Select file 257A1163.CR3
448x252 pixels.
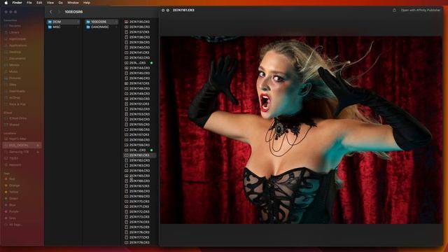140,166
